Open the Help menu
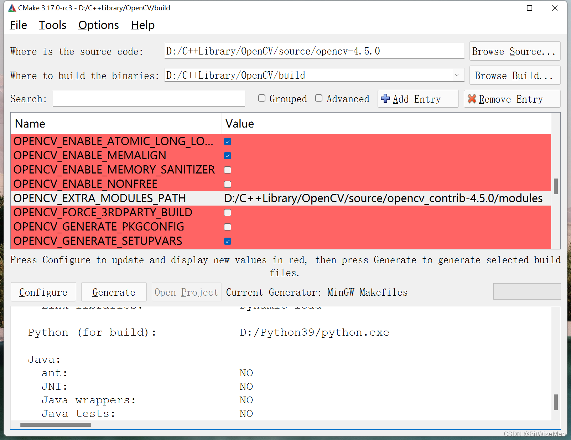The width and height of the screenshot is (571, 440). tap(142, 25)
